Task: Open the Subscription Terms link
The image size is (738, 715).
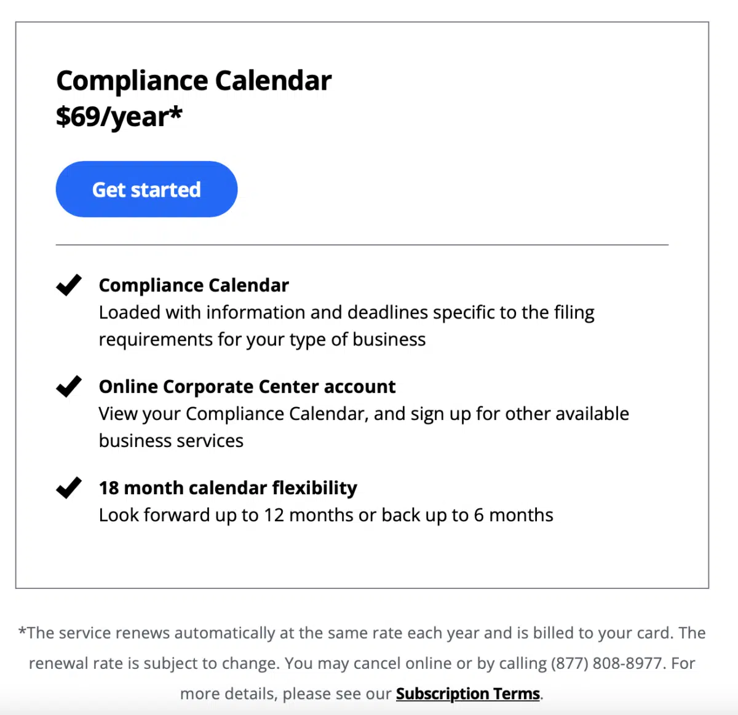Action: click(468, 693)
